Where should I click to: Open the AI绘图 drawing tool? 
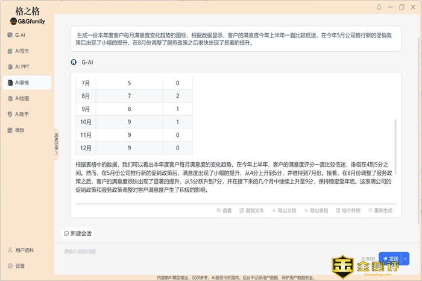tap(22, 98)
